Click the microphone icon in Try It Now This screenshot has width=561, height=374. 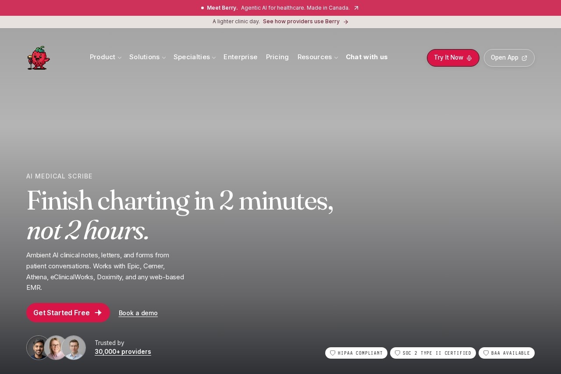tap(469, 58)
